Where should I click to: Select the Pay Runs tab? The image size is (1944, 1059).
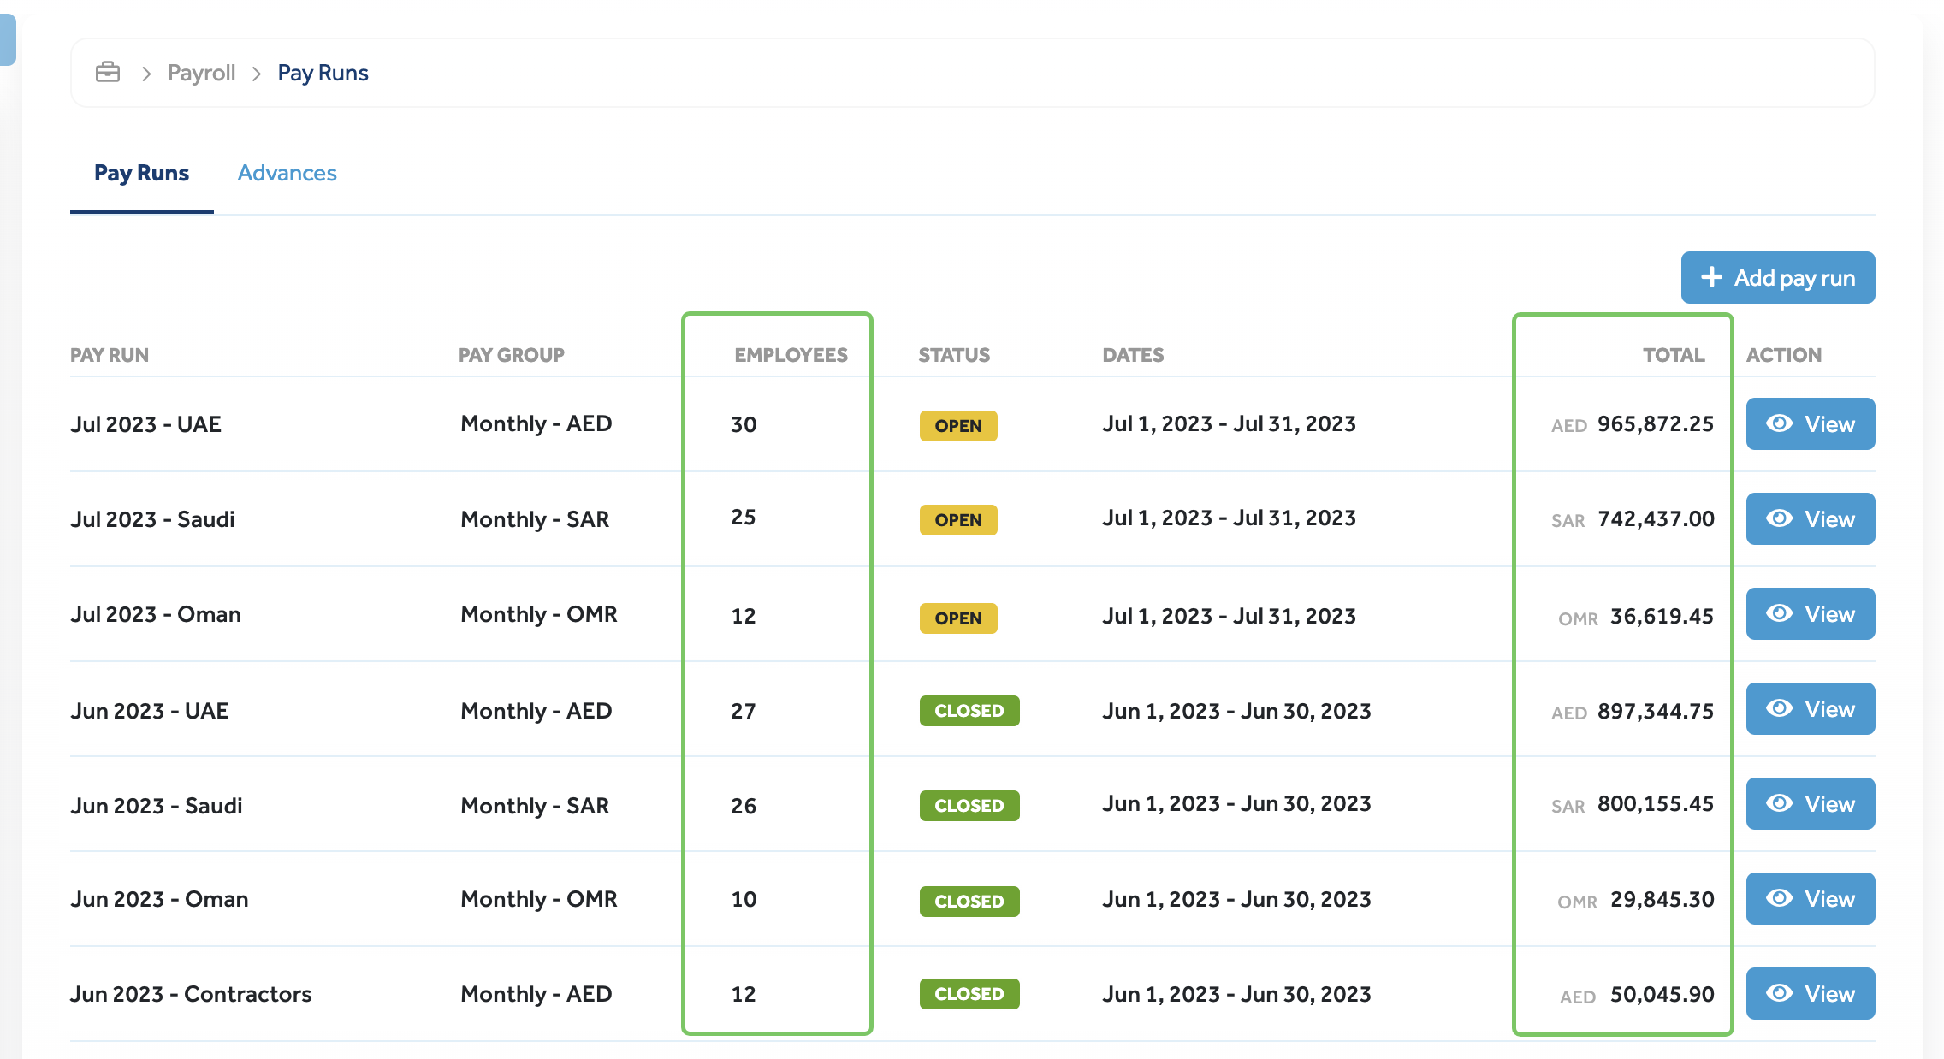141,173
